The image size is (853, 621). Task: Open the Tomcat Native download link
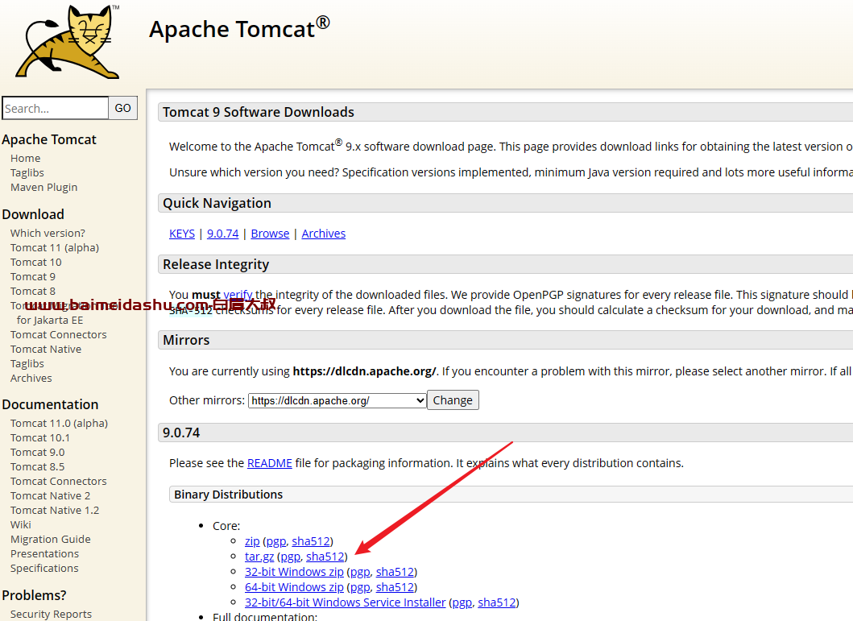coord(46,350)
